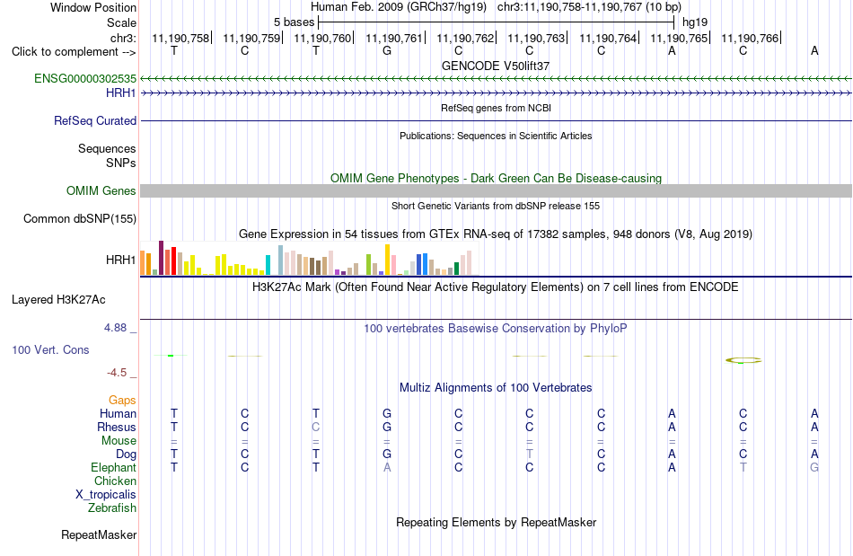The height and width of the screenshot is (556, 853).
Task: Click the tall maroon GTEx expression bar
Action: click(161, 258)
